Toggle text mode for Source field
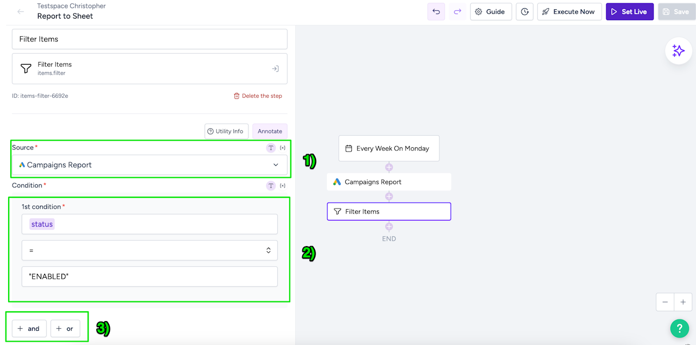Screen dimensions: 696x345 pos(271,148)
